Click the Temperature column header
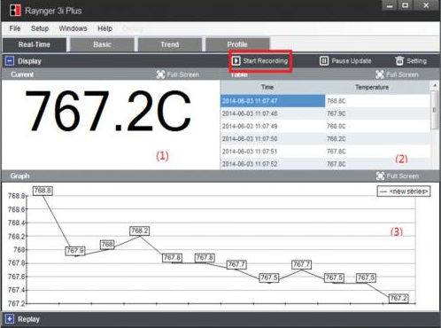 372,87
